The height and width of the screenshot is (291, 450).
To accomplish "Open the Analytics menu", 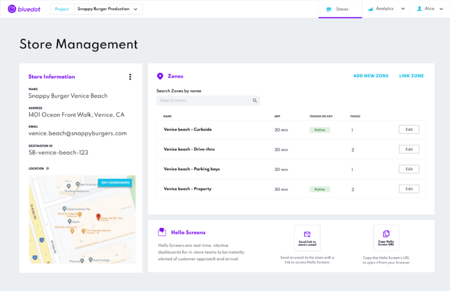I will 386,9.
